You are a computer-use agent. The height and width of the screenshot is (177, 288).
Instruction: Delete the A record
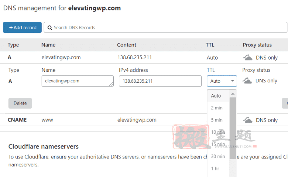coord(20,103)
